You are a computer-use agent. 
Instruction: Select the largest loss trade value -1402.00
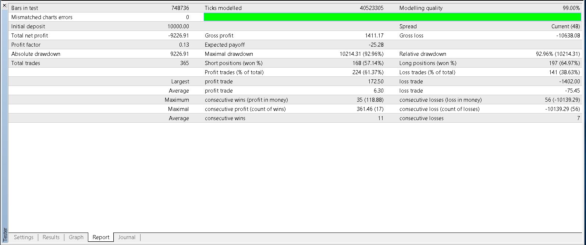(569, 82)
